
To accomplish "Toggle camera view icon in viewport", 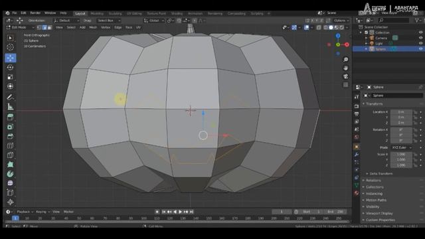I will point(345,76).
